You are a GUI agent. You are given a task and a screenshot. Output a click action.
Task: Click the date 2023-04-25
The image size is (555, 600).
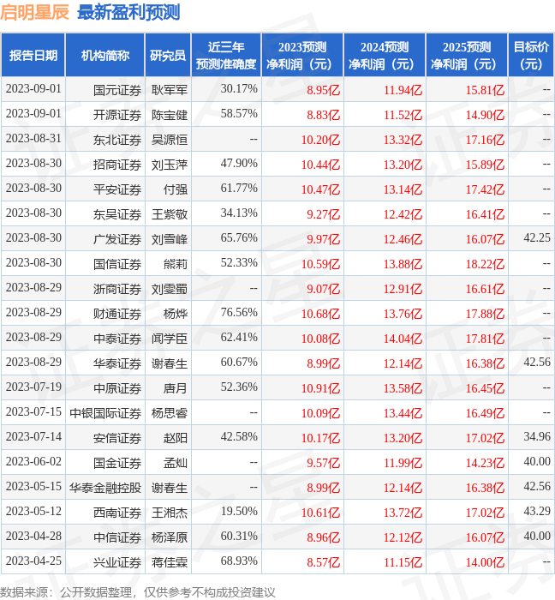(x=33, y=561)
